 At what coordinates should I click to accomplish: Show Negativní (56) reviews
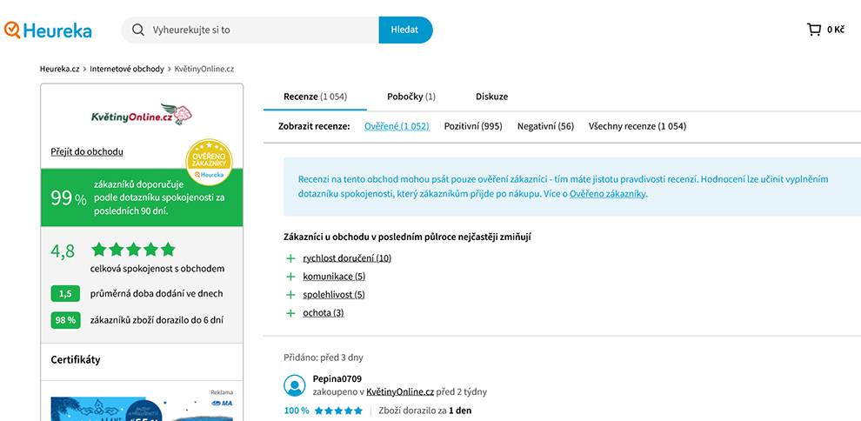[x=546, y=126]
